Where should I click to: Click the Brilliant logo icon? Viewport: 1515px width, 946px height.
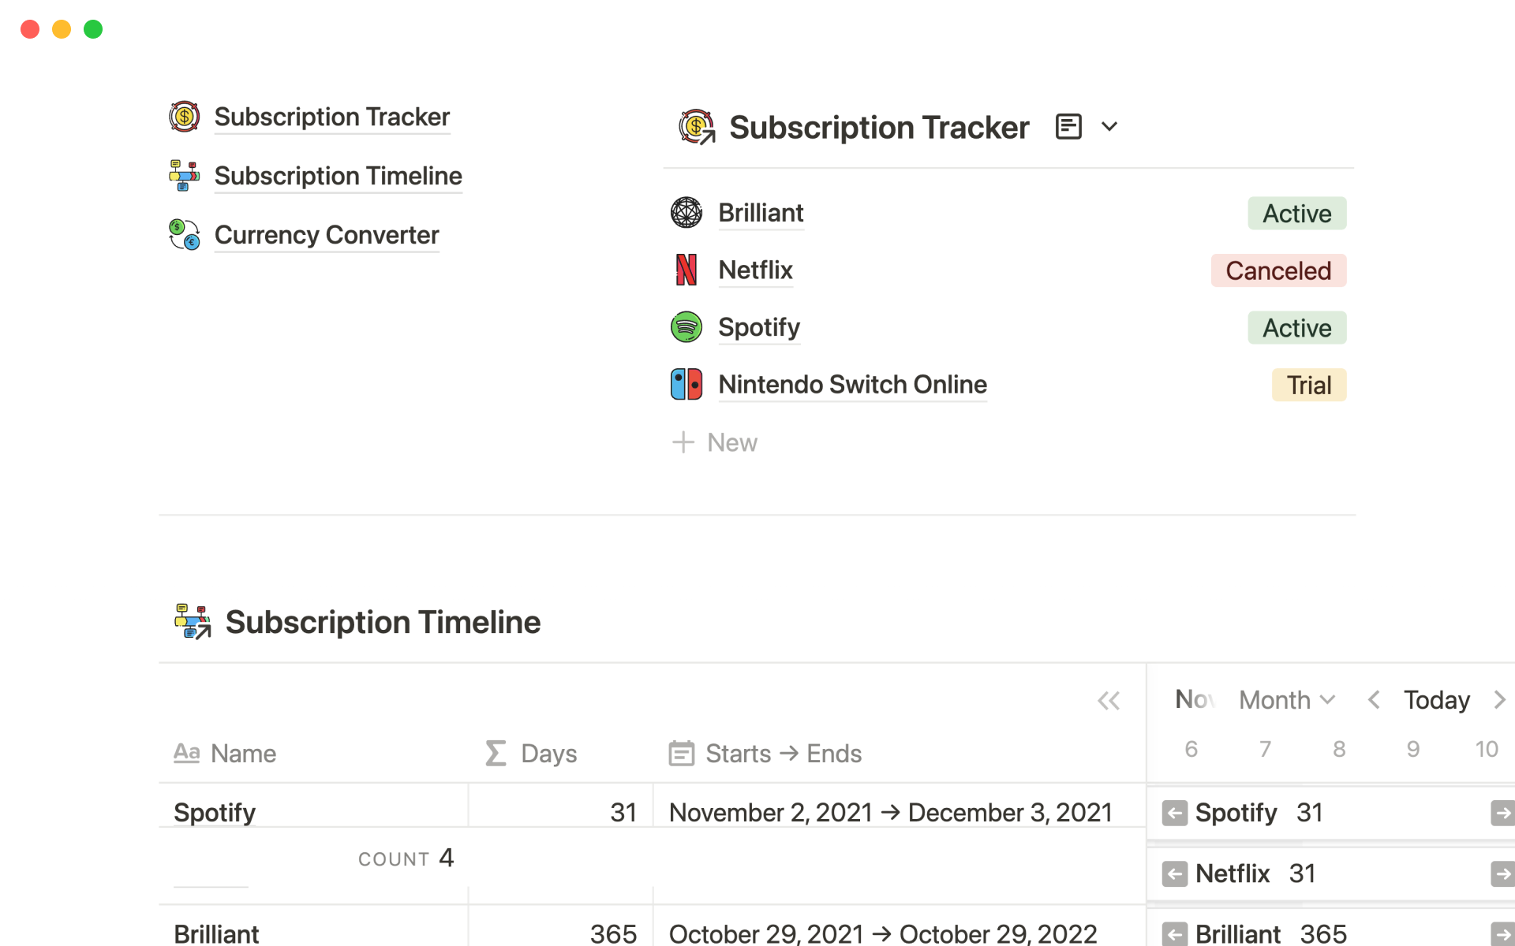coord(686,213)
